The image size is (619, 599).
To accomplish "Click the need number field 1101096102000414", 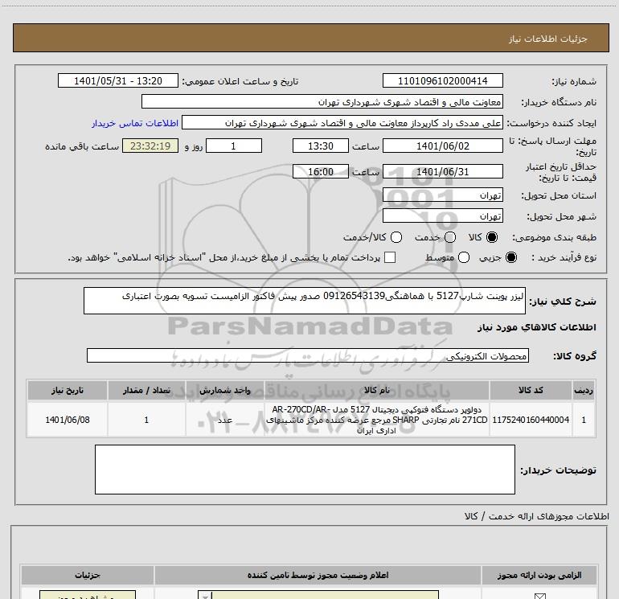I will coord(442,80).
